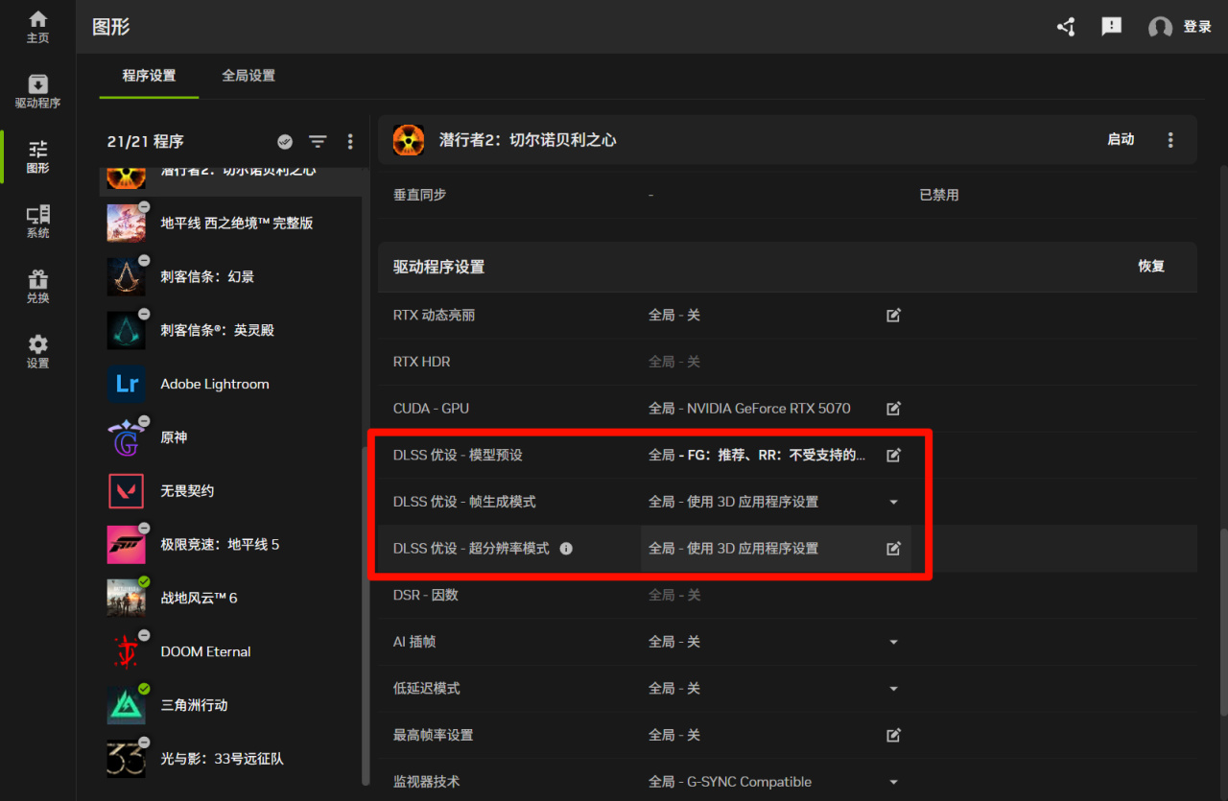Click the 三角洲行动 game icon

127,705
